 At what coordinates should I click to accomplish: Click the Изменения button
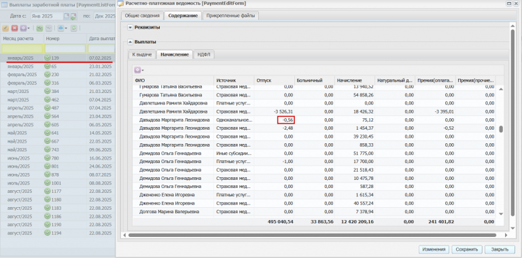434,249
